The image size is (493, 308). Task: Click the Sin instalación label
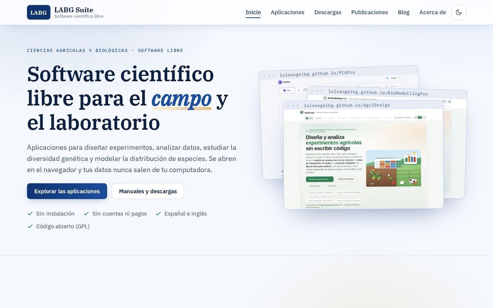(x=55, y=214)
